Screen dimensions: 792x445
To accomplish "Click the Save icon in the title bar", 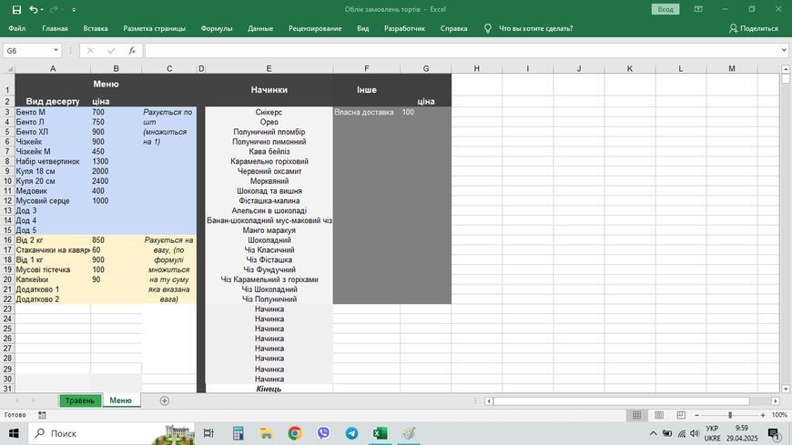I will click(16, 10).
